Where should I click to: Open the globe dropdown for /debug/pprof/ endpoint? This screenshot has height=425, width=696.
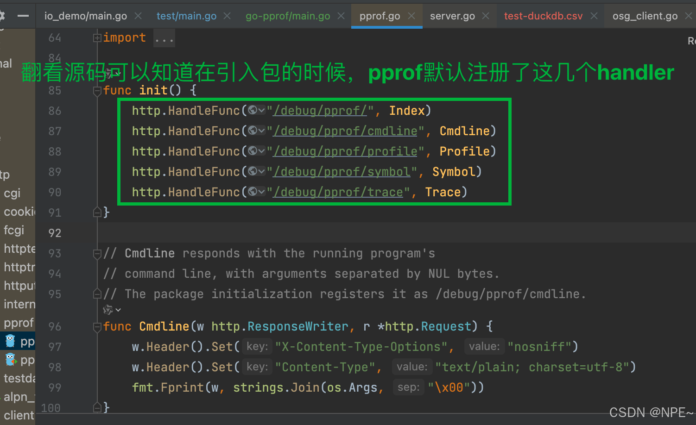click(x=256, y=110)
